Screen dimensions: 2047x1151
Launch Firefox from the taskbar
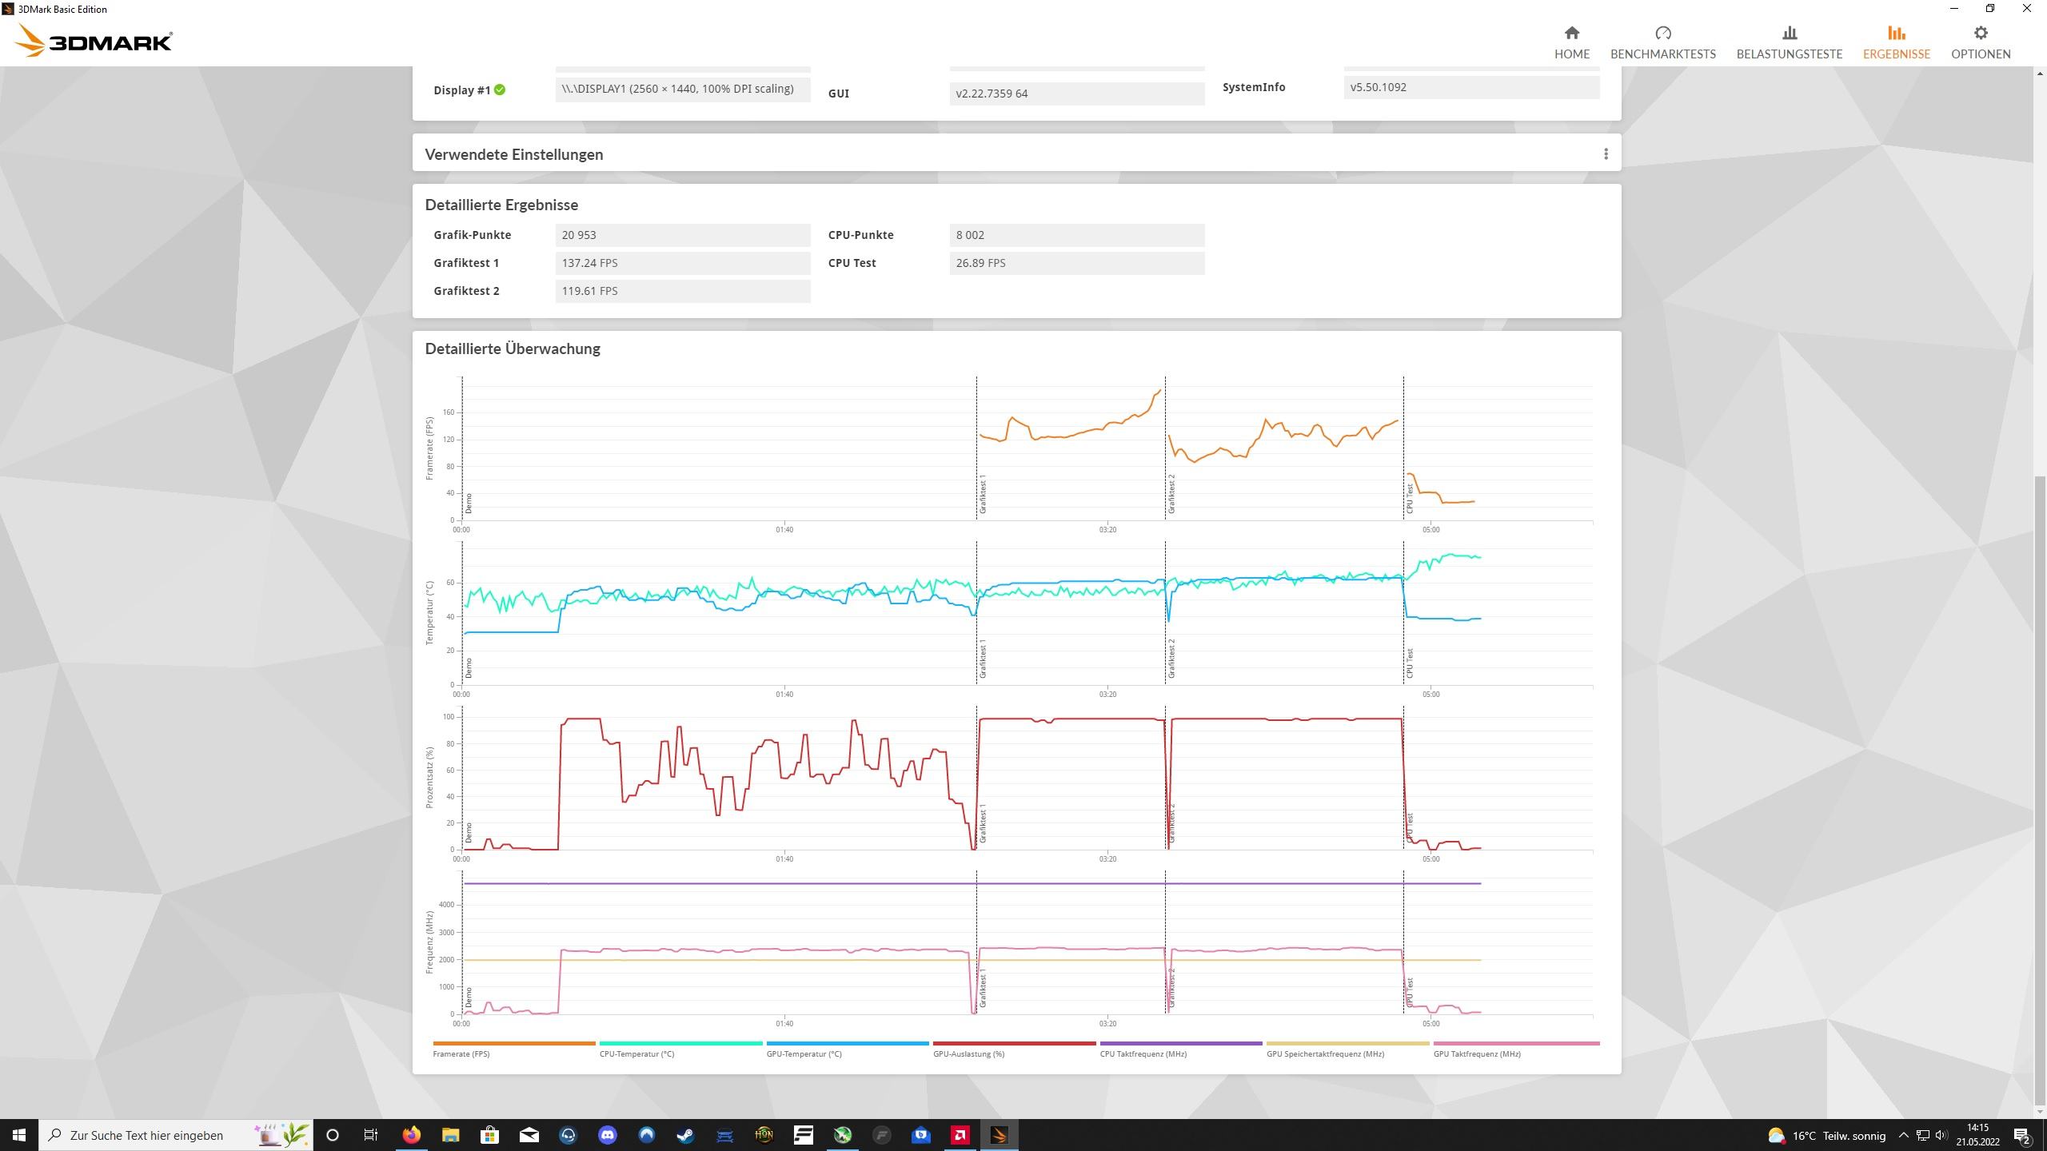click(x=411, y=1135)
